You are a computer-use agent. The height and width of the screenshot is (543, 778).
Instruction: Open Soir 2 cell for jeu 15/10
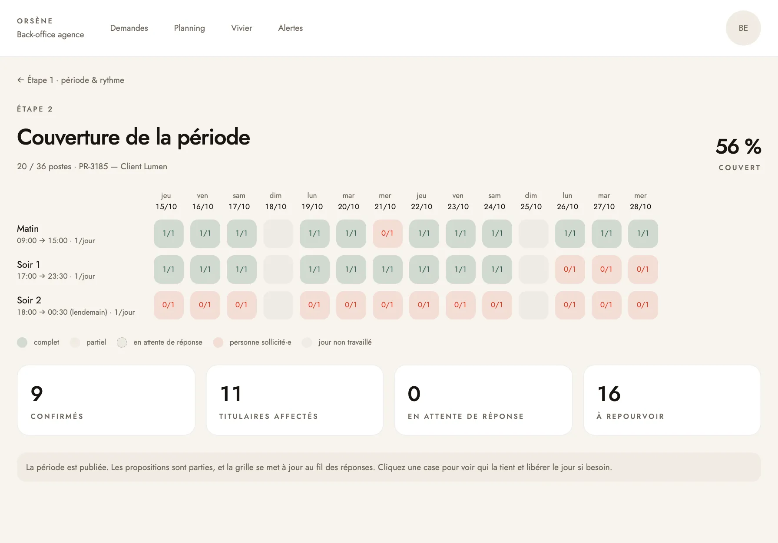tap(169, 305)
